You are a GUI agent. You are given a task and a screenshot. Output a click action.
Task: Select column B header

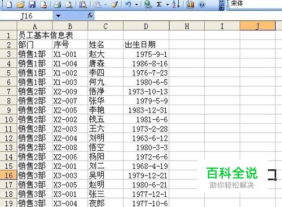tap(70, 26)
